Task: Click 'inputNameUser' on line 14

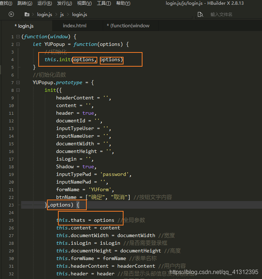Action: 75,136
